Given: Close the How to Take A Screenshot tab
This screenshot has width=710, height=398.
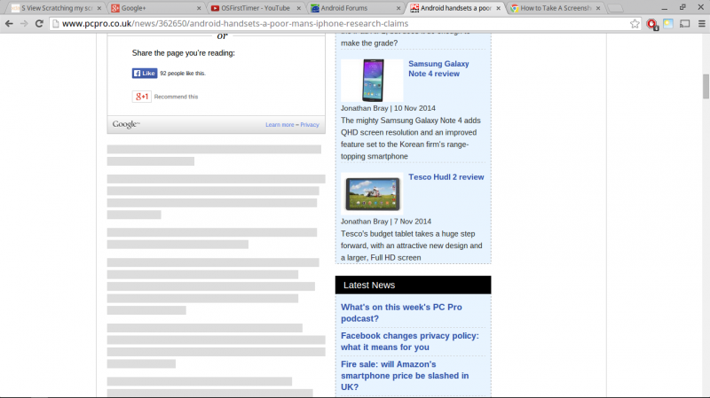Looking at the screenshot, I should 598,8.
